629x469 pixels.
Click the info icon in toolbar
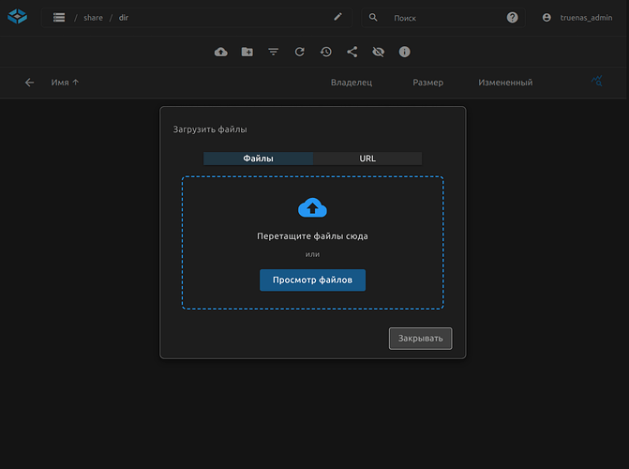[405, 52]
